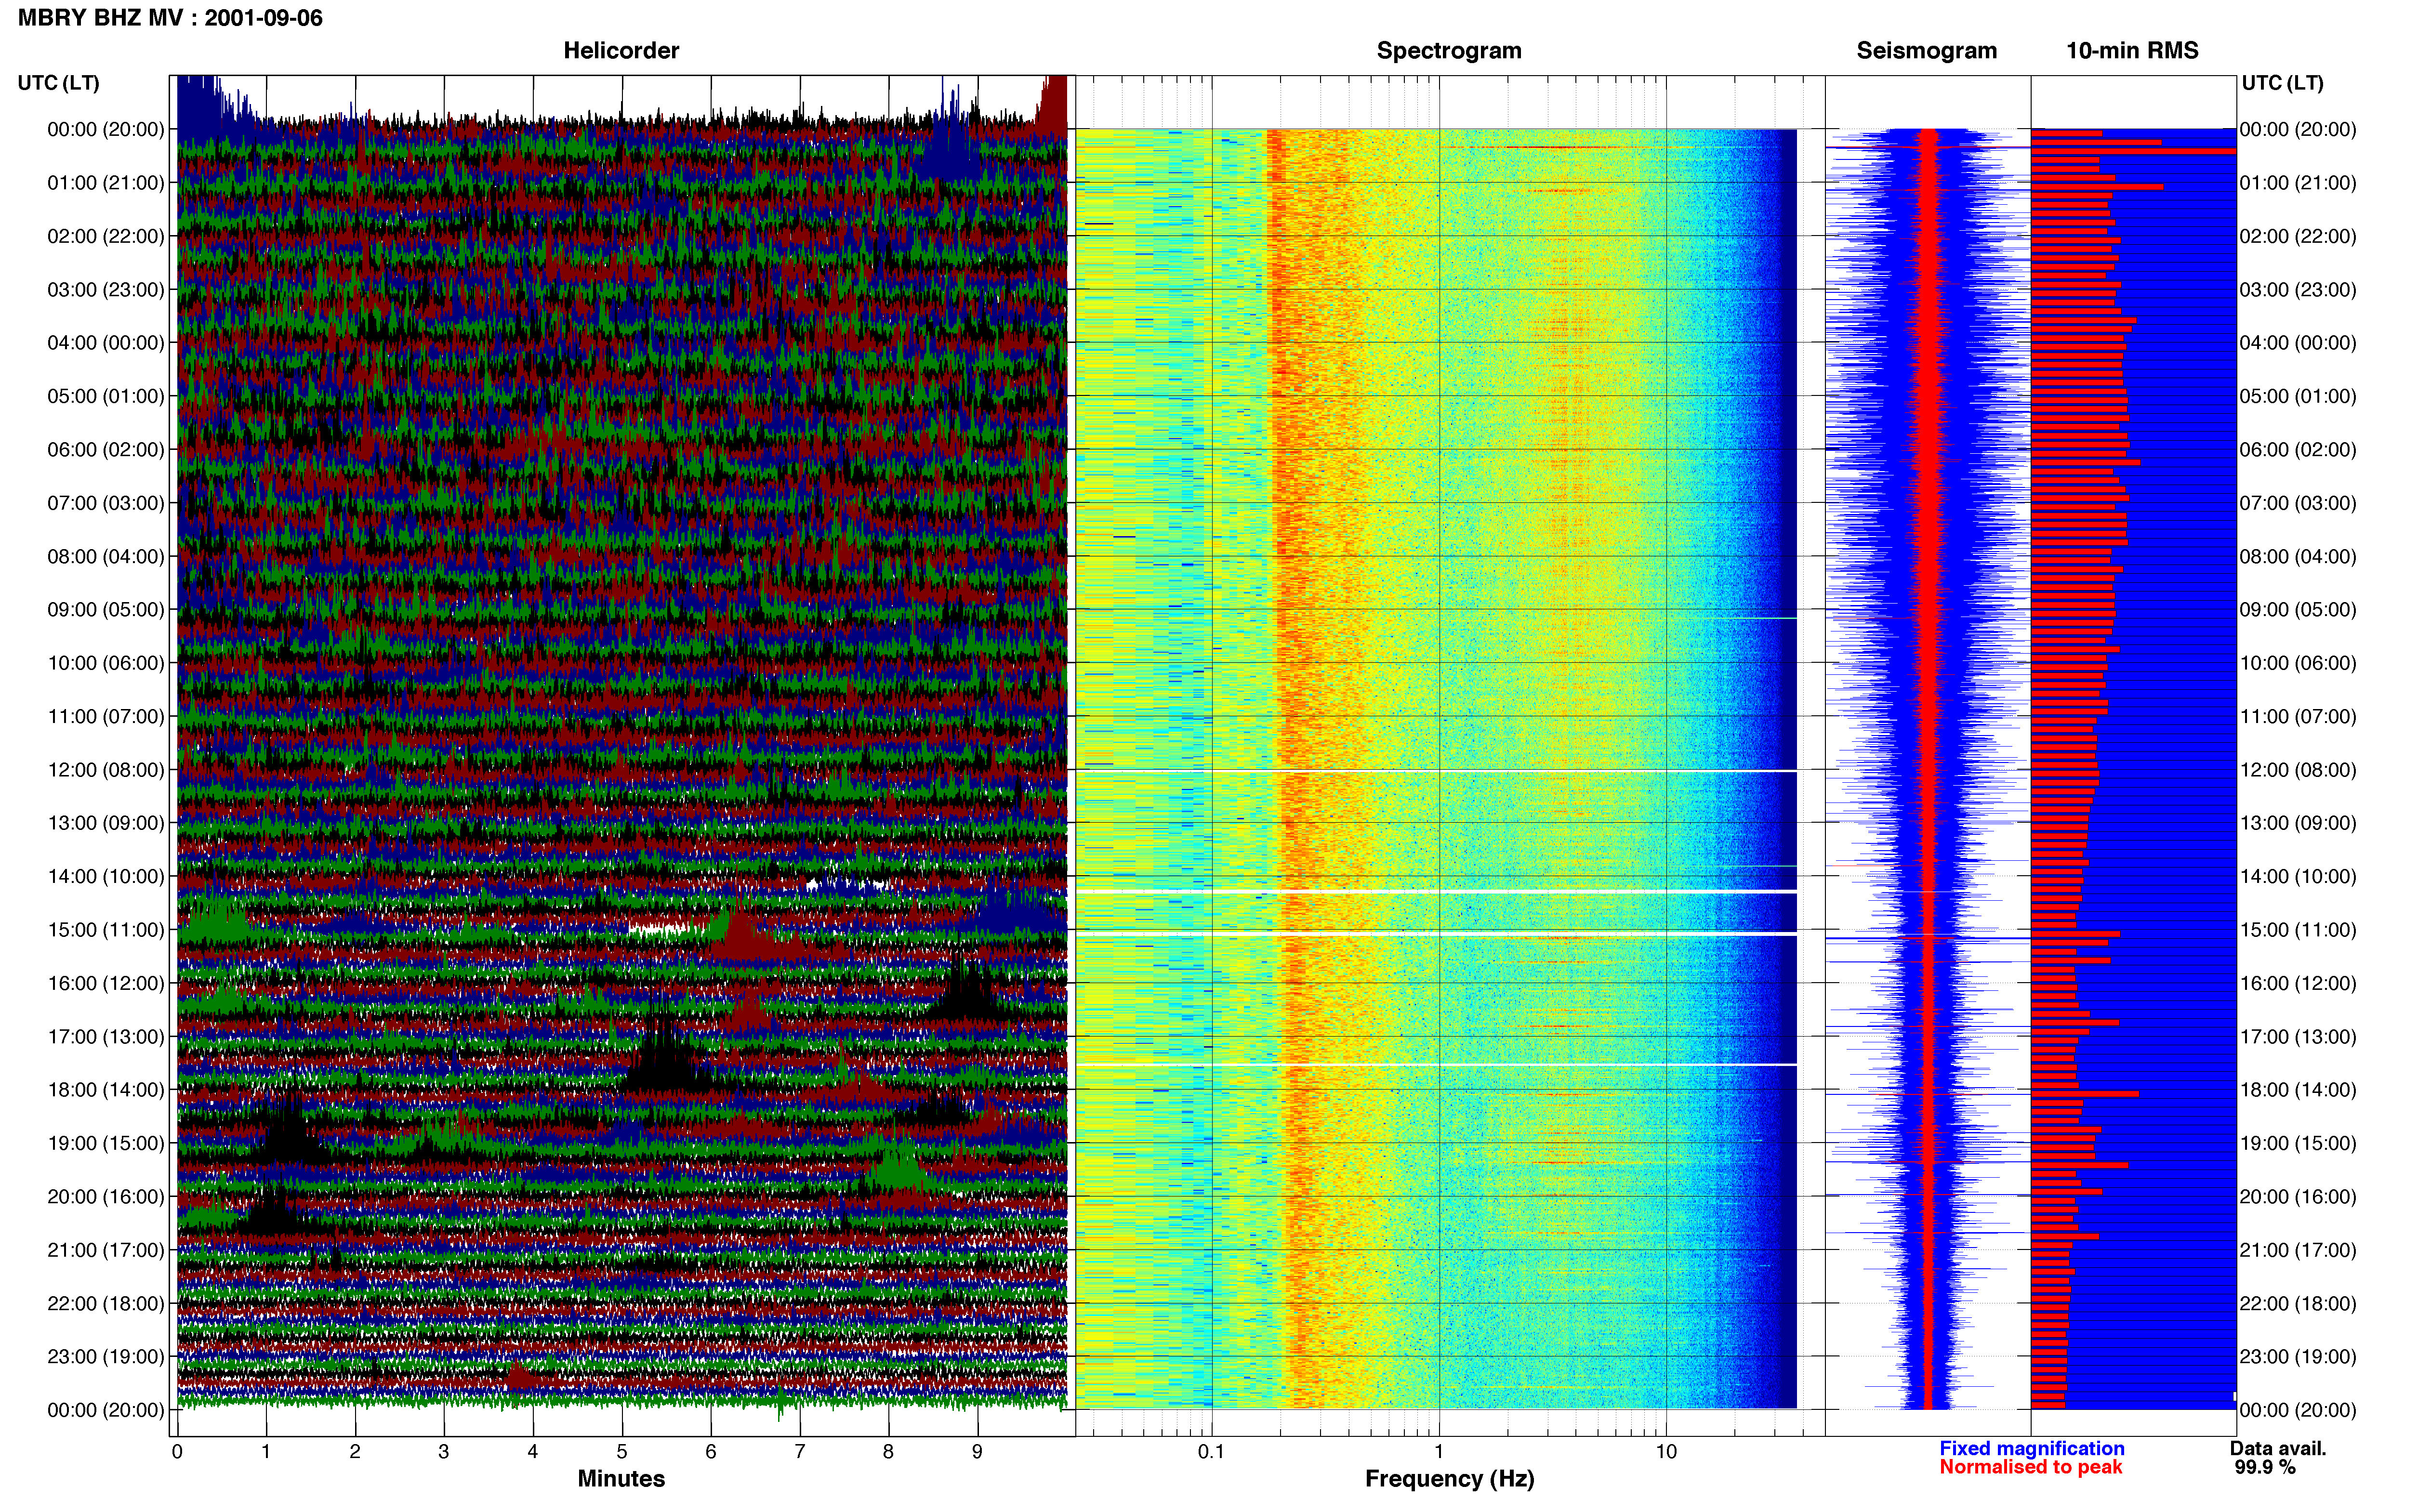Click the '10' tick on the Frequency axis
The height and width of the screenshot is (1512, 2418).
point(1666,1452)
